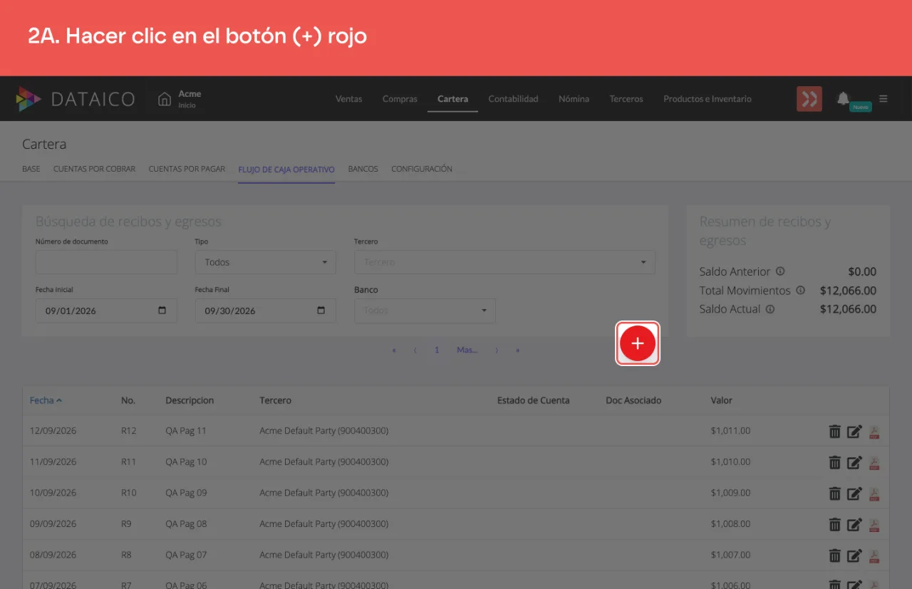
Task: Click the Doc Asociado column header
Action: 633,400
